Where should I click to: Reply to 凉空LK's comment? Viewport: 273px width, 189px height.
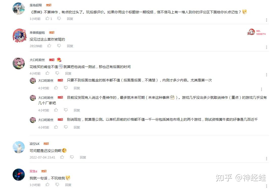coord(83,157)
